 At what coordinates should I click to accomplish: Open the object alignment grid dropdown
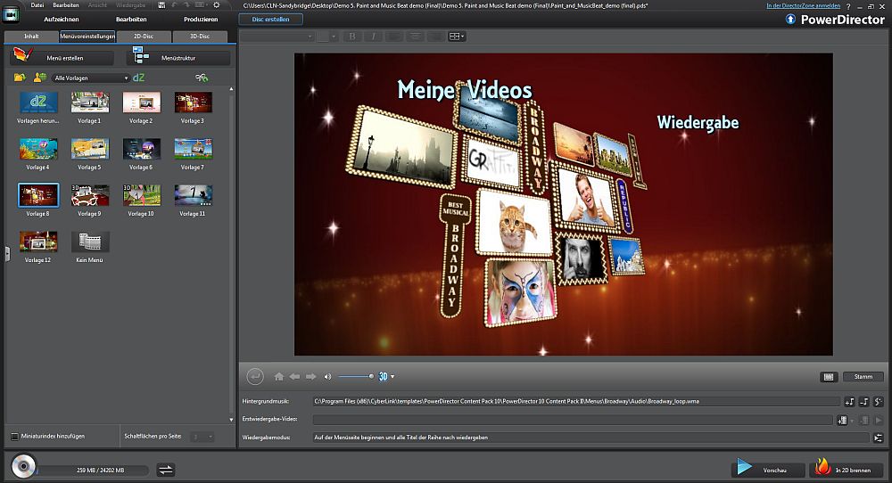[x=456, y=37]
